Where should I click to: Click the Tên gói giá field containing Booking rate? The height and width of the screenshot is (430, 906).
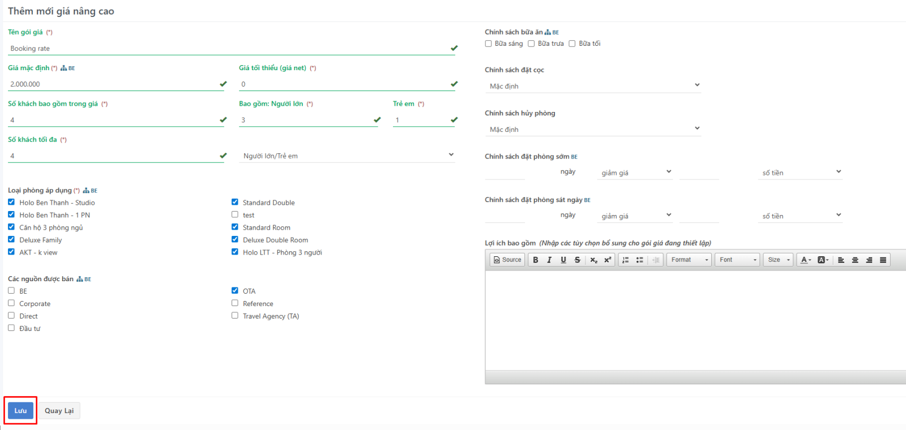pos(233,49)
